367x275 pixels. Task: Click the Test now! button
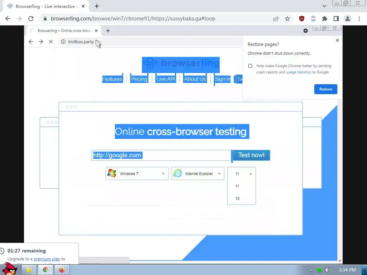[x=251, y=155]
